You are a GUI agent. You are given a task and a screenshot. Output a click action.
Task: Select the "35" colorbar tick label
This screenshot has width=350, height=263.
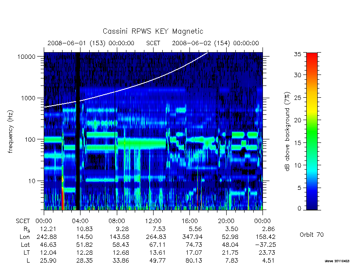click(297, 54)
